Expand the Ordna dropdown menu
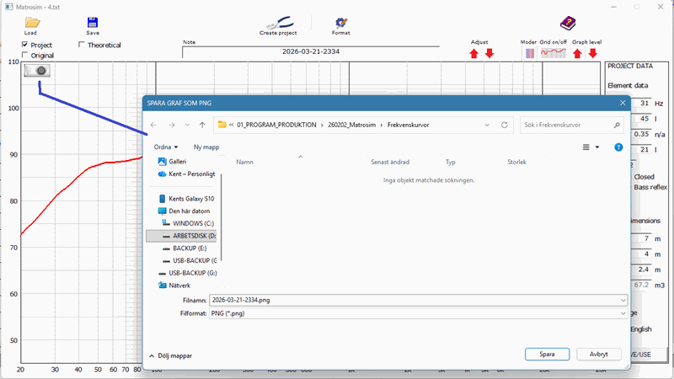The width and height of the screenshot is (674, 379). click(164, 147)
